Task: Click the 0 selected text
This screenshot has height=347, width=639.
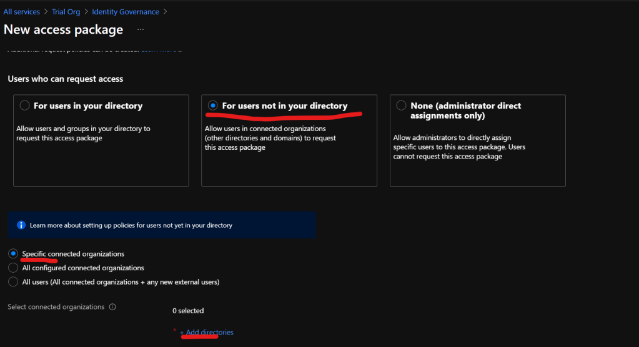Action: click(x=188, y=311)
